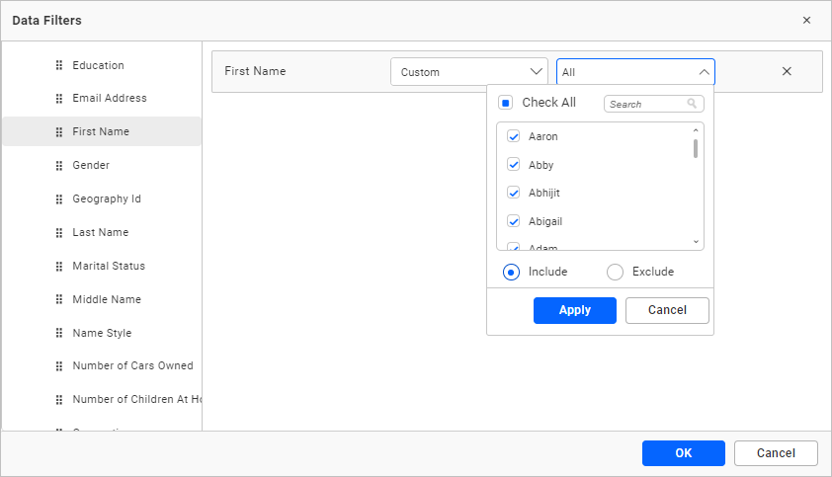Click drag handle icon beside Education
The width and height of the screenshot is (832, 477).
point(59,66)
